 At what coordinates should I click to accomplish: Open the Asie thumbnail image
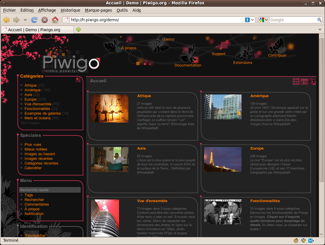click(110, 159)
